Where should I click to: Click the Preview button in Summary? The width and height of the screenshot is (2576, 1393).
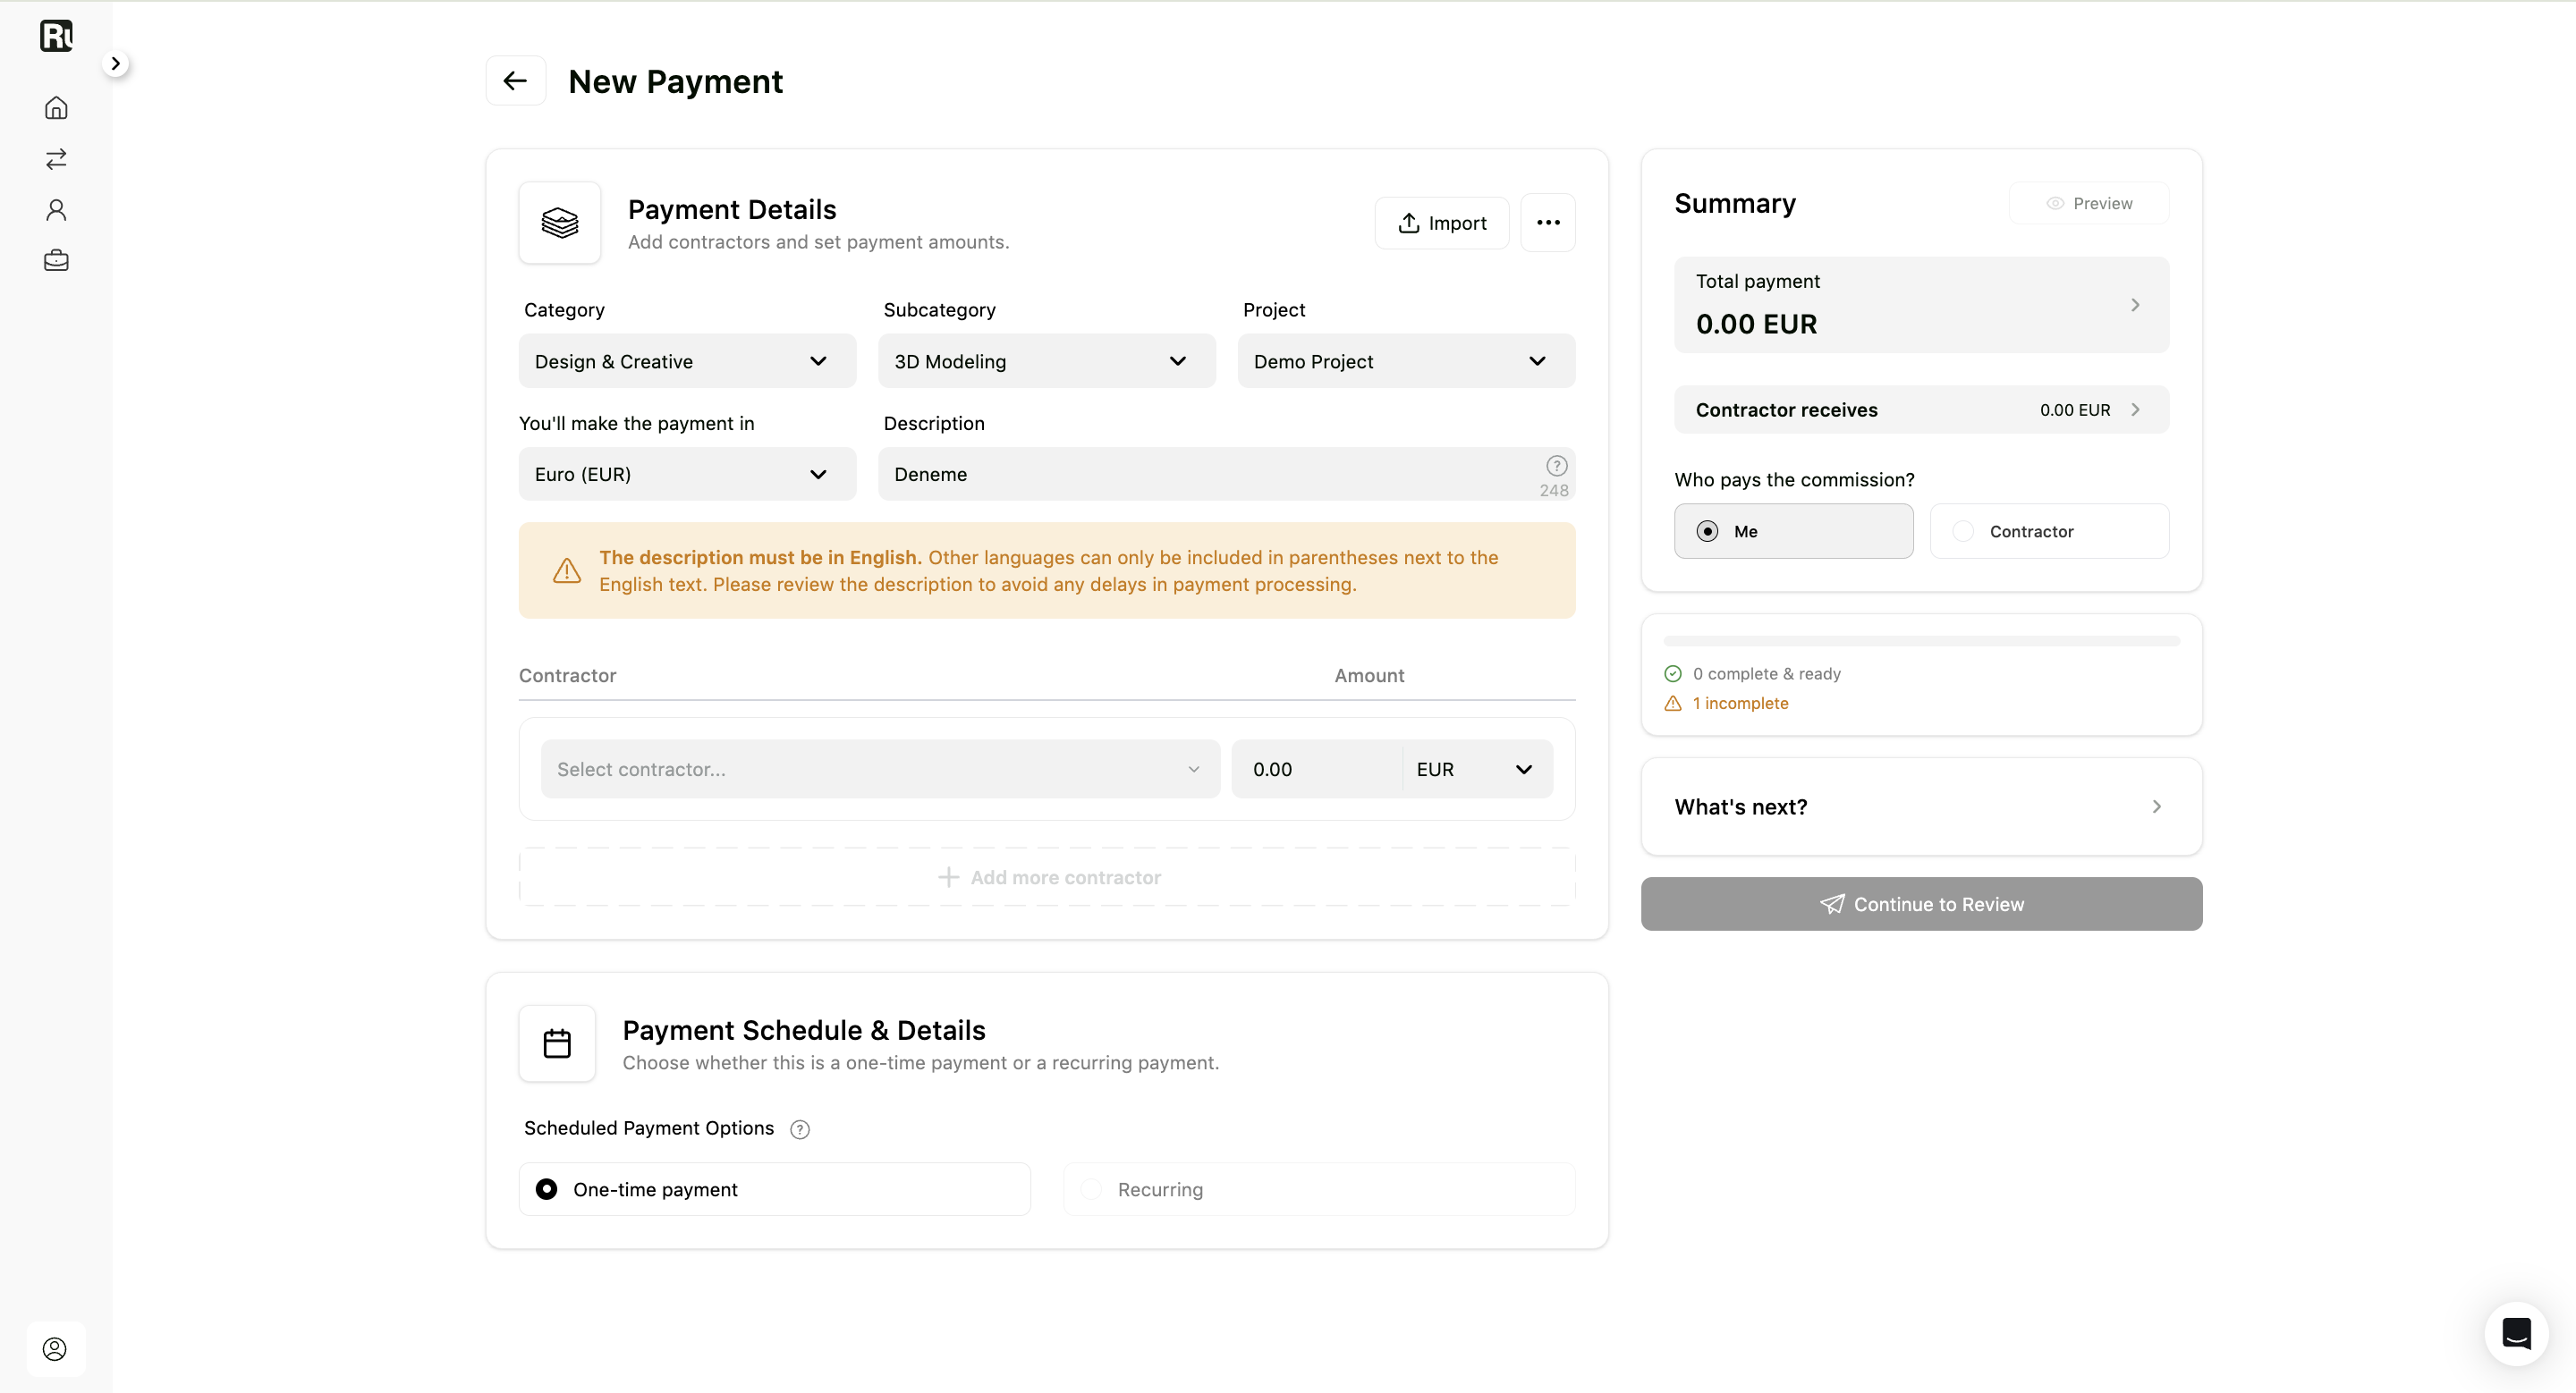2089,203
